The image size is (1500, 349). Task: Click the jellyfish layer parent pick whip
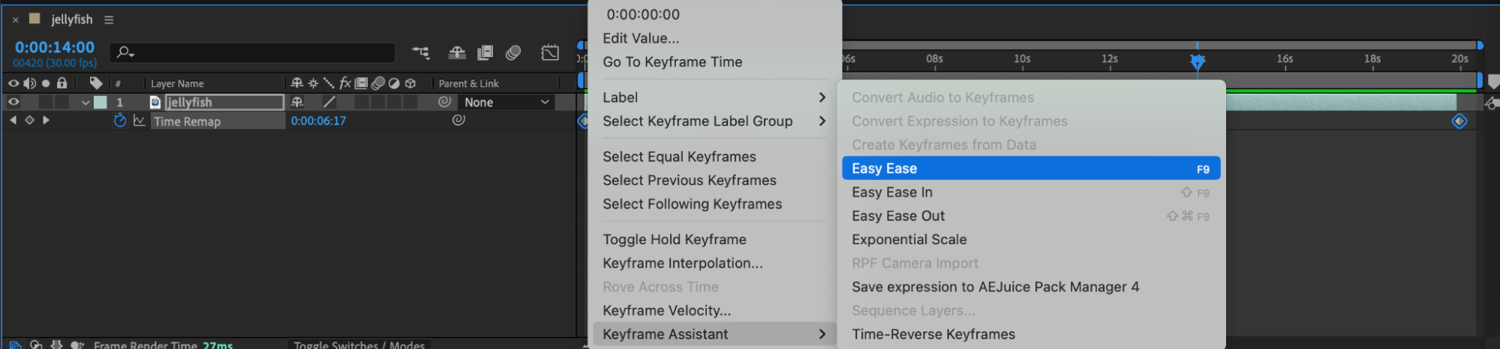(x=445, y=102)
